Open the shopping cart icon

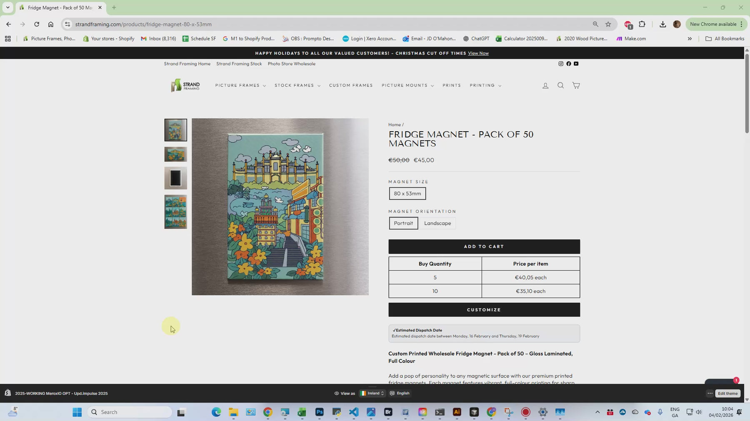point(576,85)
